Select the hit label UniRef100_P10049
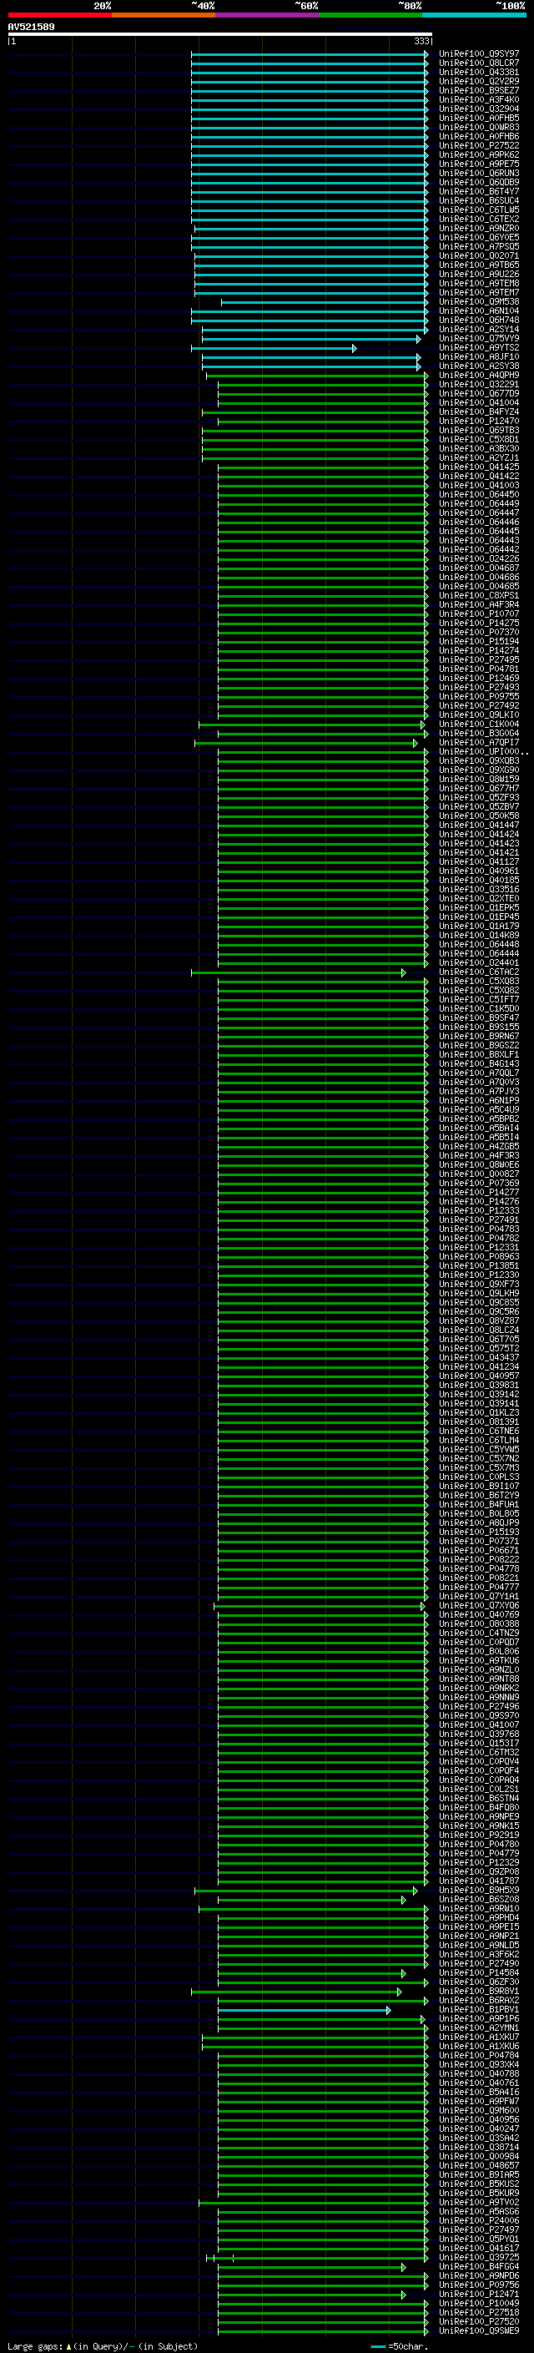Image resolution: width=534 pixels, height=2353 pixels. coord(478,2304)
